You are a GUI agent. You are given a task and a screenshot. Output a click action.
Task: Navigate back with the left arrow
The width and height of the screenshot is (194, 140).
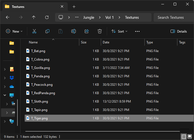pos(8,17)
